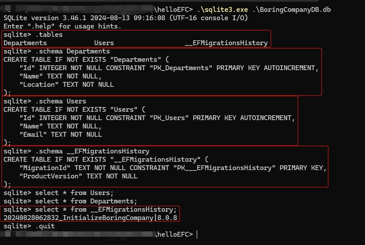
Task: Select __EFMigrationsHistory in the .tables output
Action: pos(226,43)
